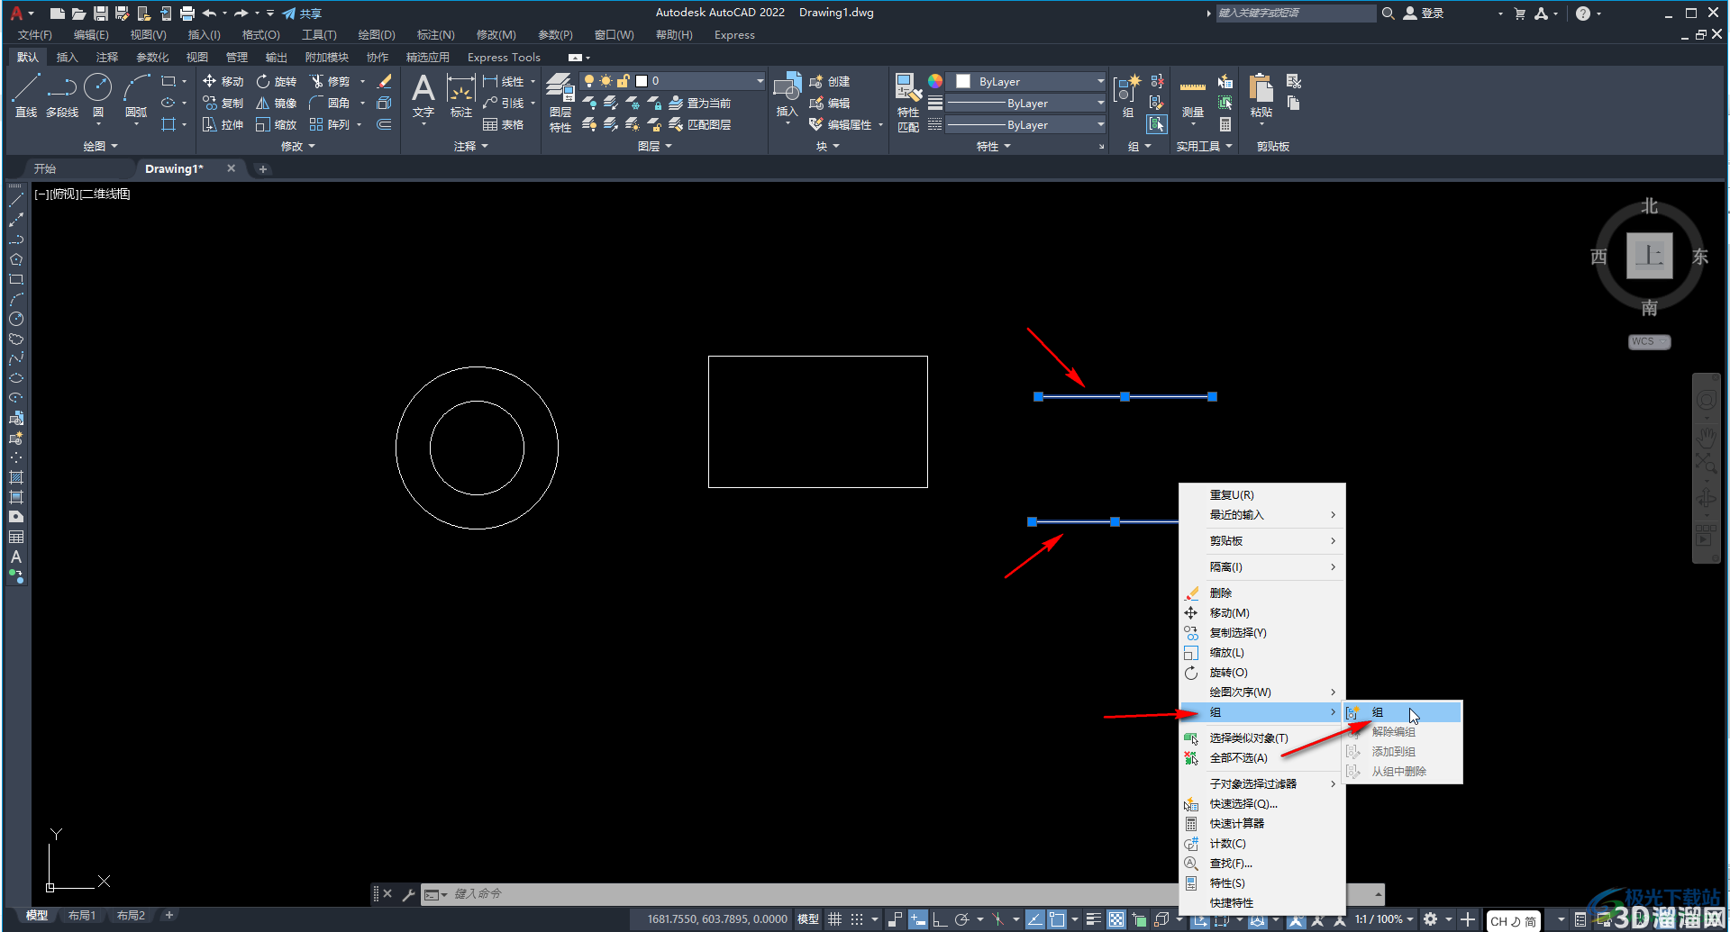1730x932 pixels.
Task: Select the Measure (测量) utility tool
Action: (1193, 97)
